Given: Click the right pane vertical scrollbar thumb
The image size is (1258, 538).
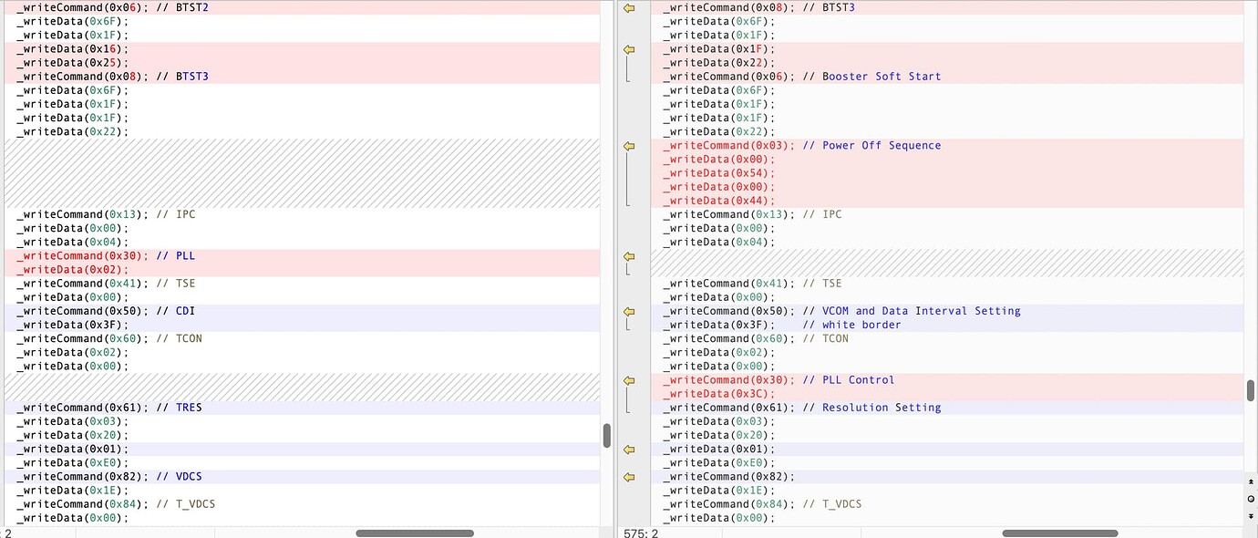Looking at the screenshot, I should [1251, 390].
